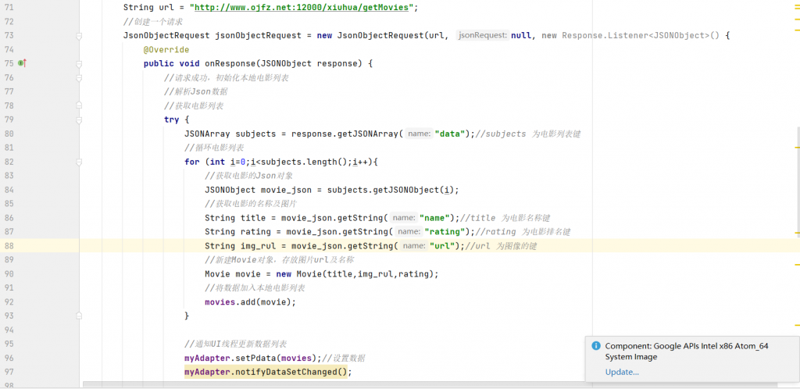This screenshot has height=389, width=800.
Task: Open the Update... link in the notification
Action: (x=622, y=372)
